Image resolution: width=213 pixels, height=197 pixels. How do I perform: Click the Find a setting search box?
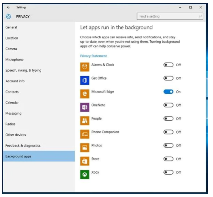coord(170,16)
